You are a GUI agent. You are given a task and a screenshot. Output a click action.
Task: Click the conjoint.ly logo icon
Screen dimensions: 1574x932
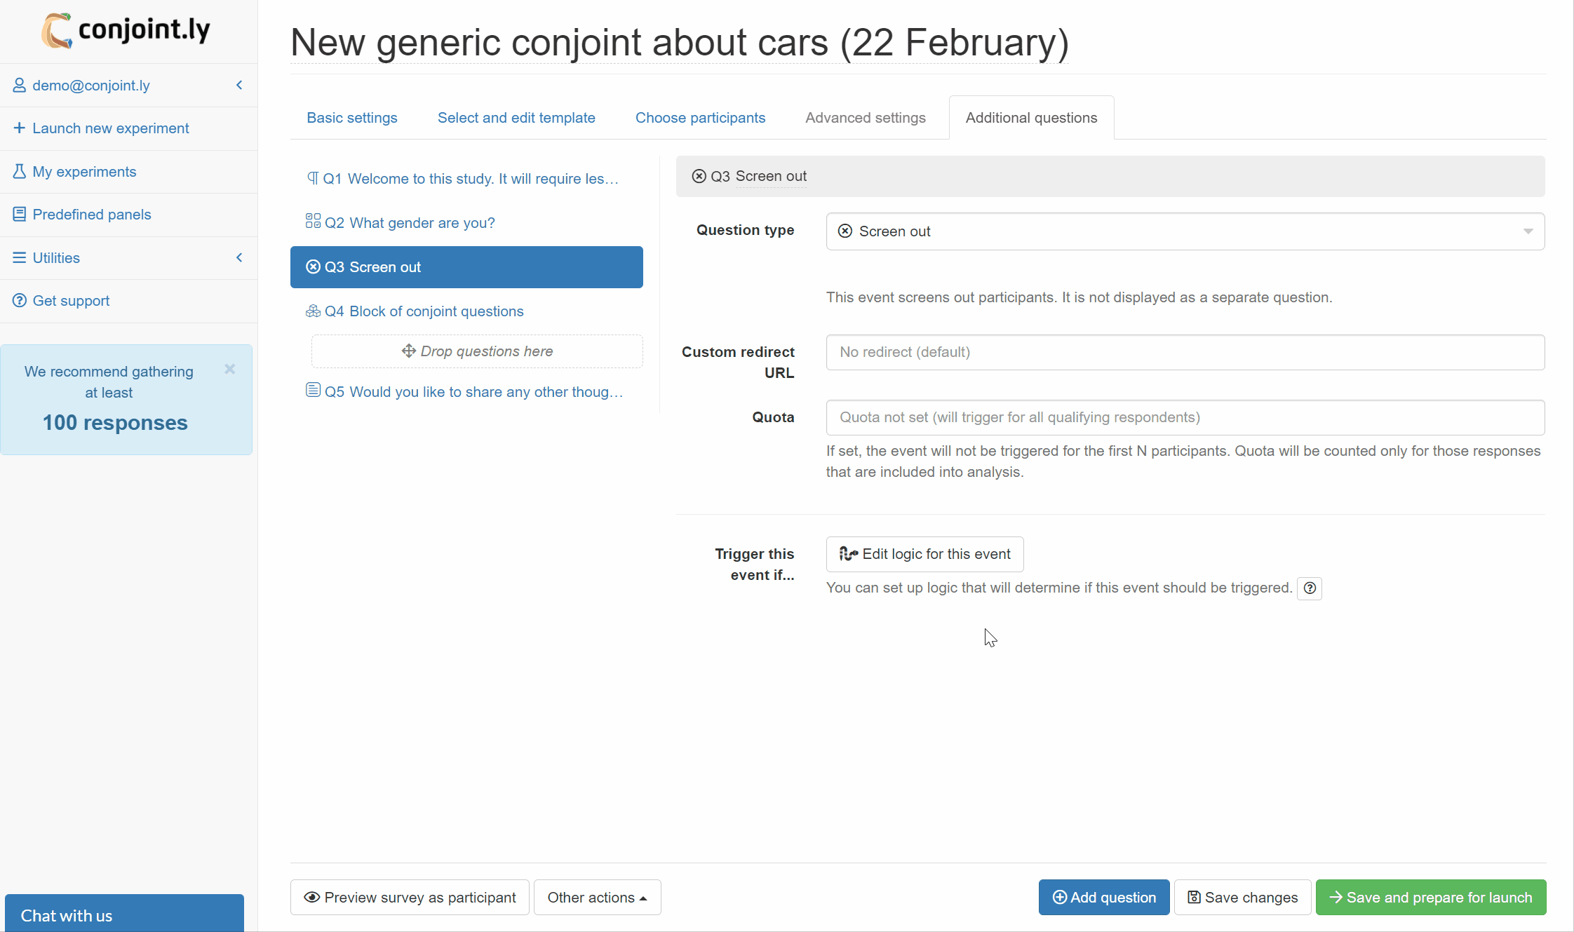(57, 31)
